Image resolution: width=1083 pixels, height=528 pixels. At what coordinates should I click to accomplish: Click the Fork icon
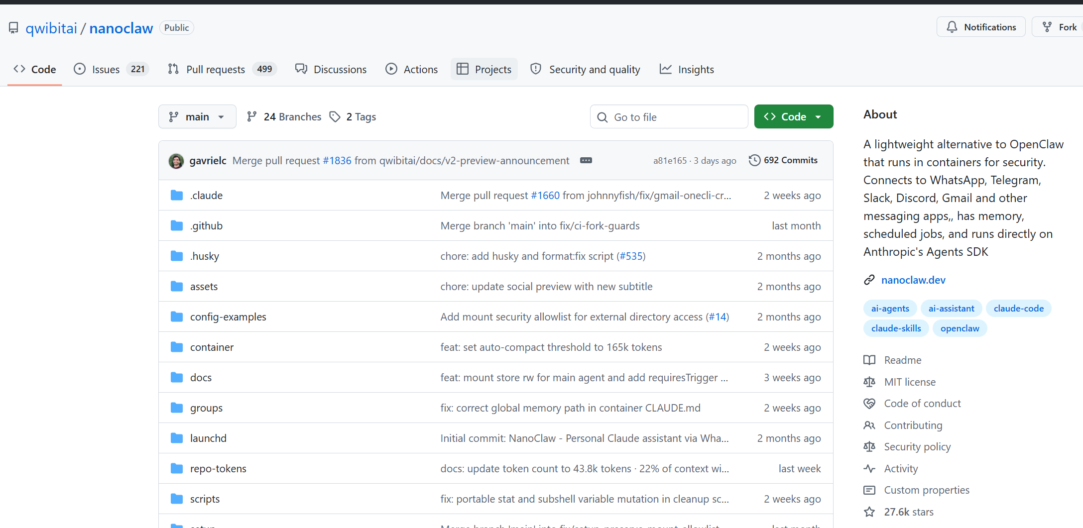coord(1047,27)
